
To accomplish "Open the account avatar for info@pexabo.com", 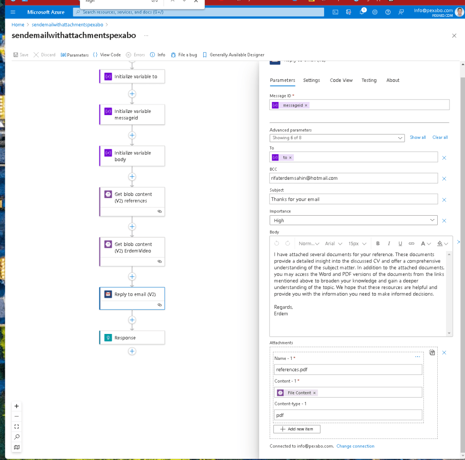I will [x=460, y=12].
